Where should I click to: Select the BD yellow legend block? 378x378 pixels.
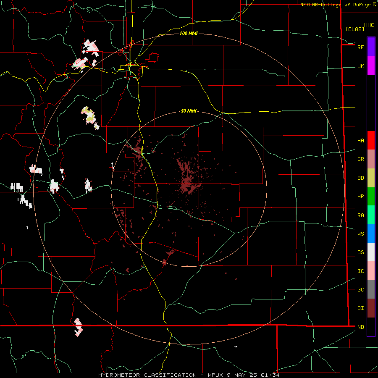pos(371,178)
